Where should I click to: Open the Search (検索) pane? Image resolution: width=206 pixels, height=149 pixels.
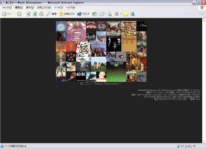coord(51,14)
